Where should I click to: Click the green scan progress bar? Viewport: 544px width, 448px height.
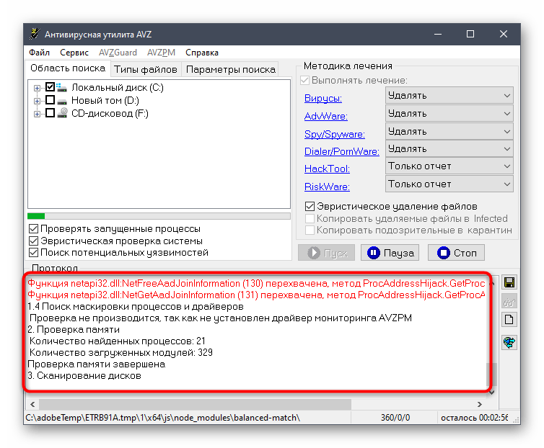coord(159,216)
